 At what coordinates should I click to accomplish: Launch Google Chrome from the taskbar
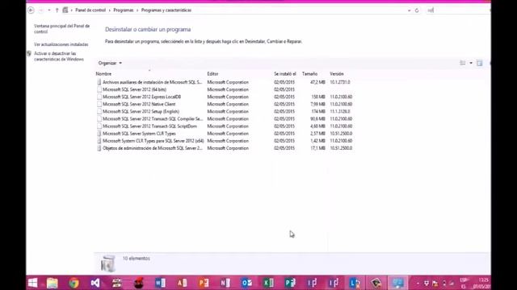(74, 283)
